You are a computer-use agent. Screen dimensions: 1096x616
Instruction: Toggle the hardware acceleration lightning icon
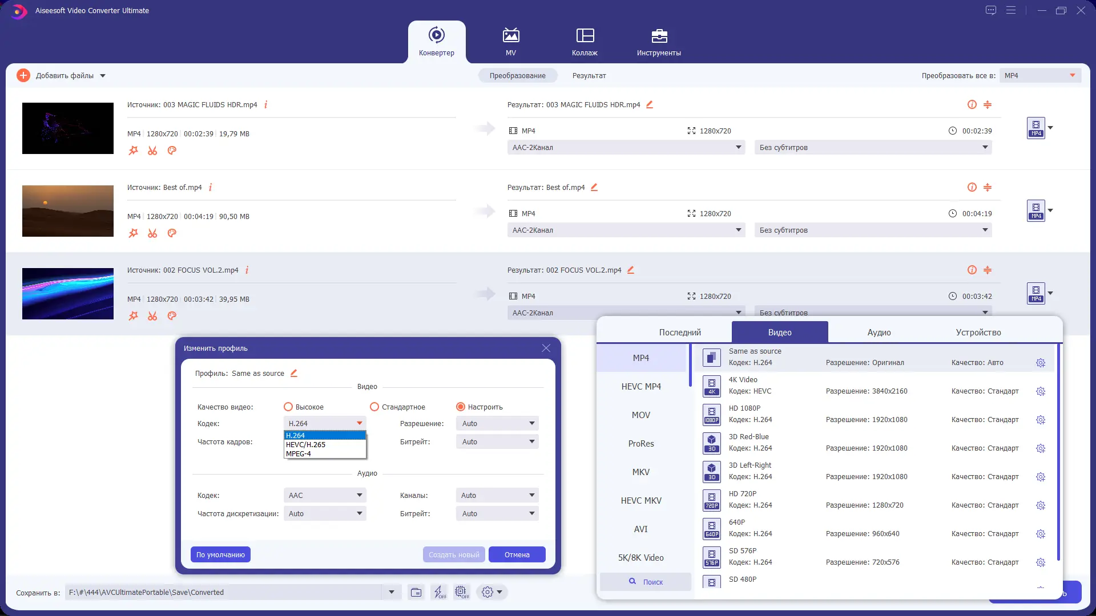tap(439, 593)
